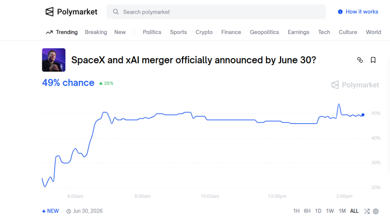390x219 pixels.
Task: Click the shuffle arrows icon by chart
Action: pos(367,211)
